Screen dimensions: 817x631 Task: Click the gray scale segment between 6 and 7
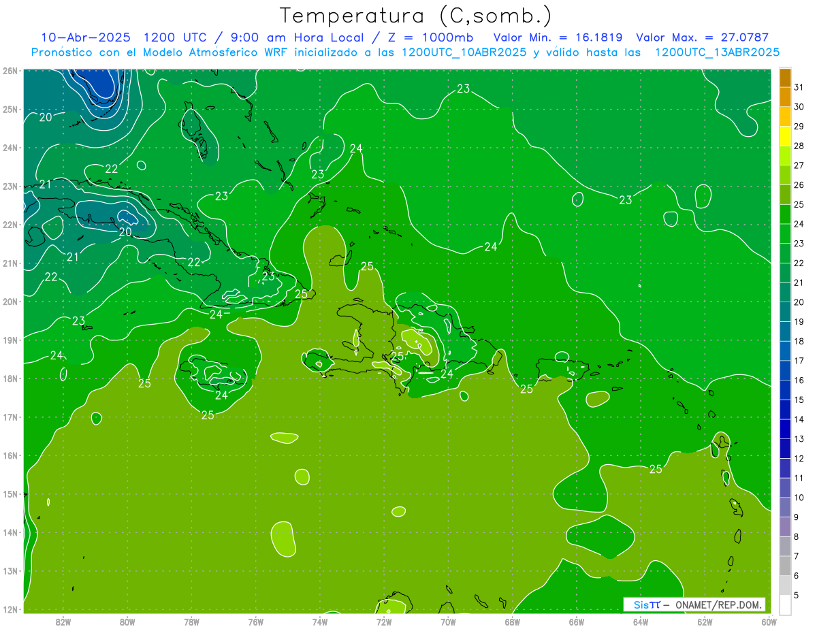pos(785,566)
